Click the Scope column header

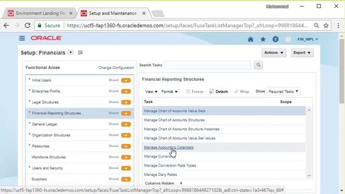click(286, 102)
